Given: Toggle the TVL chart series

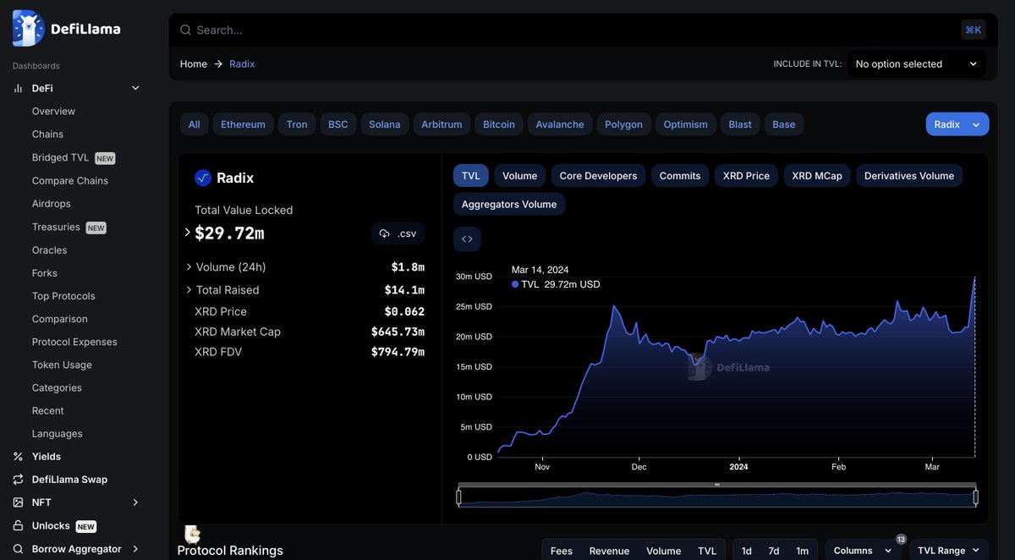Looking at the screenshot, I should (471, 176).
